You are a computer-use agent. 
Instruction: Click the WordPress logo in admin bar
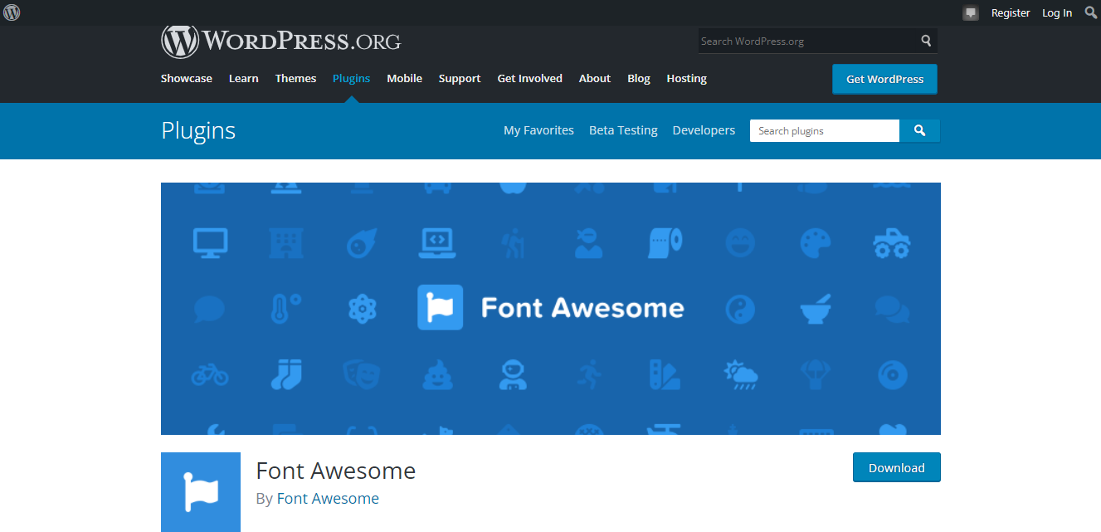[12, 12]
